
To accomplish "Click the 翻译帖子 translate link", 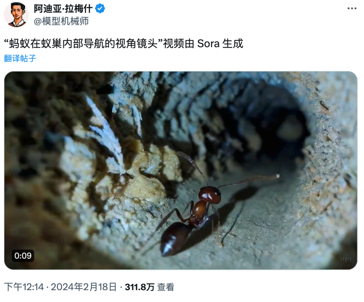I will 20,58.
